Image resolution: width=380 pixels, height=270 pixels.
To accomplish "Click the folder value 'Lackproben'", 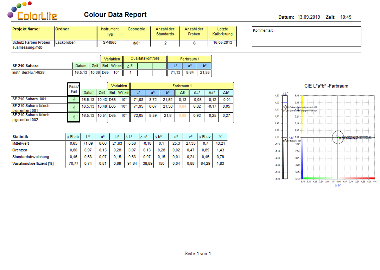I will point(65,42).
